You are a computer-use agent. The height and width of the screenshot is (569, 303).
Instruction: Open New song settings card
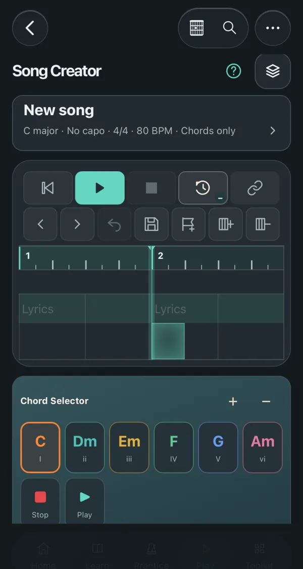pyautogui.click(x=151, y=123)
